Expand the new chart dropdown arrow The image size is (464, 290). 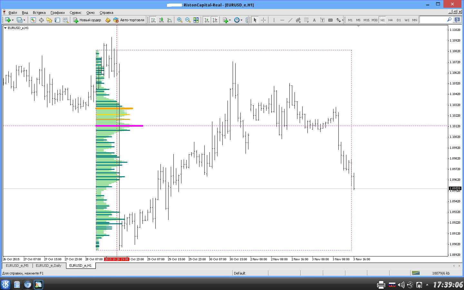pyautogui.click(x=13, y=20)
